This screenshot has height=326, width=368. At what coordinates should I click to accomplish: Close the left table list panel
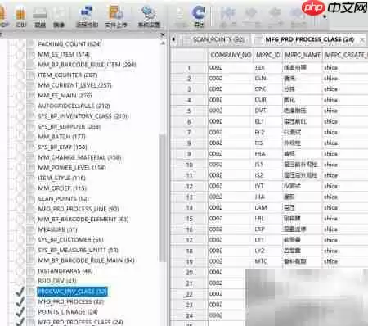(x=163, y=34)
